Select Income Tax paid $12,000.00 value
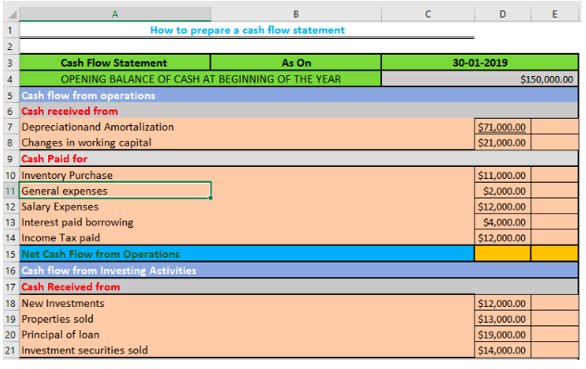The width and height of the screenshot is (586, 369). 503,237
